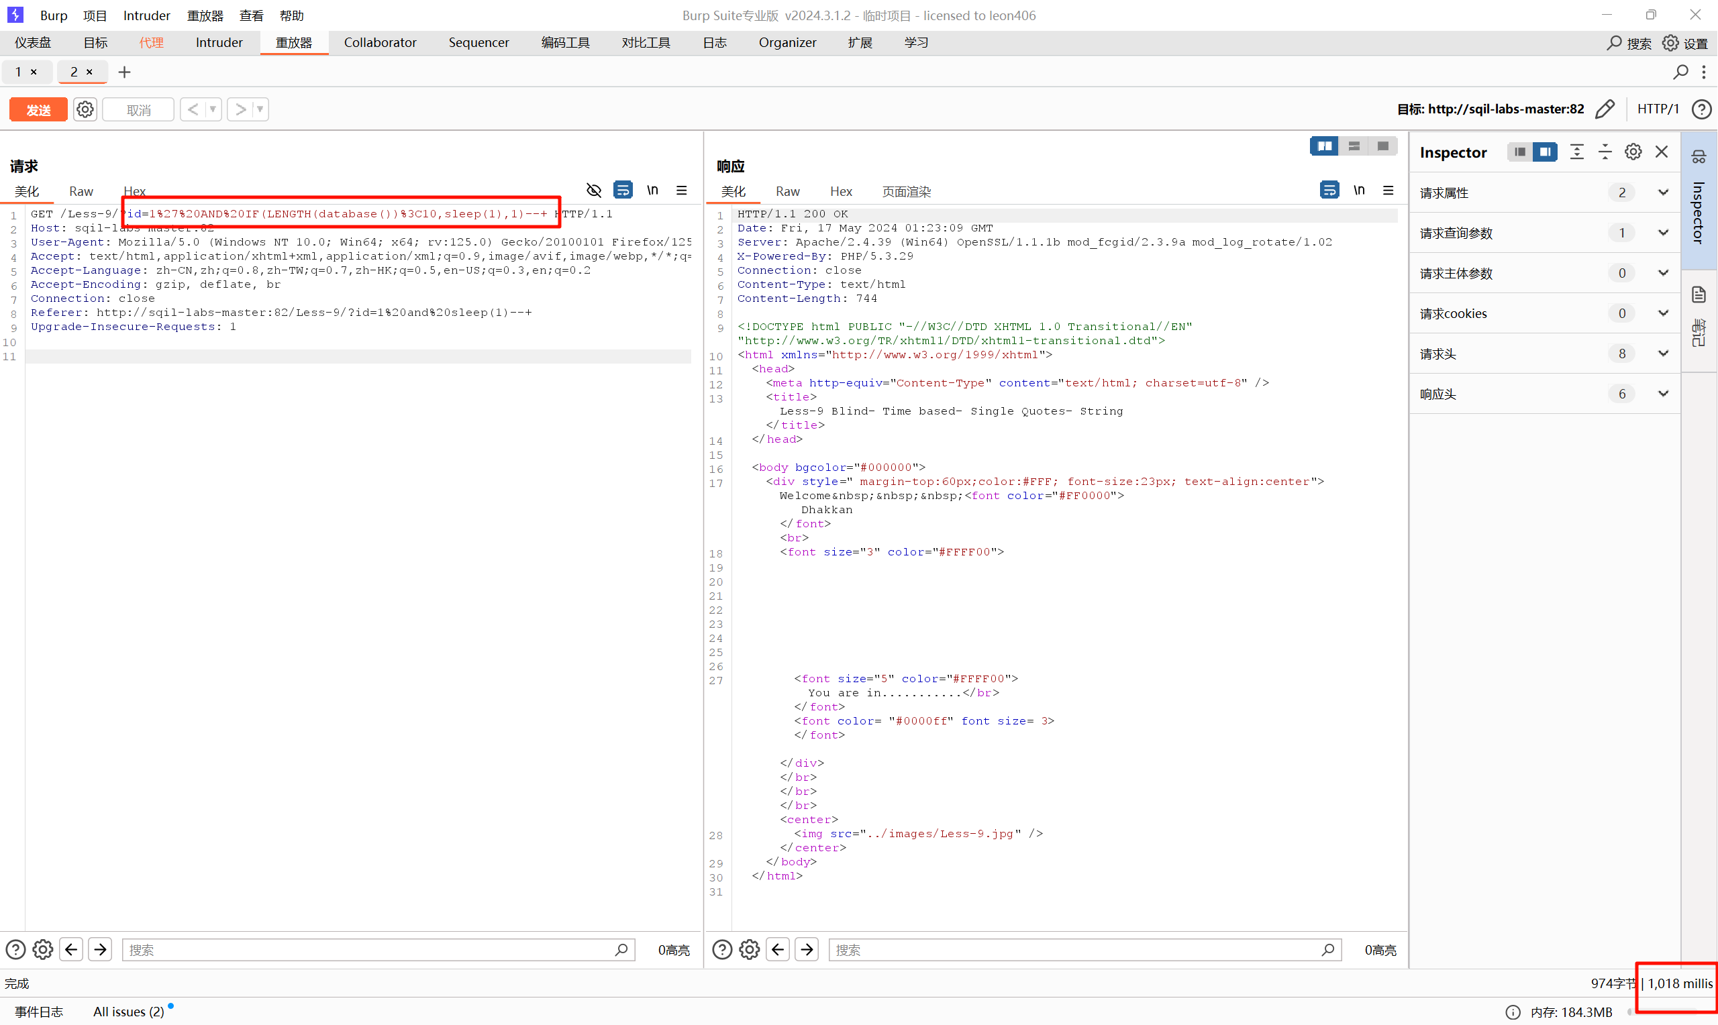This screenshot has height=1025, width=1718.
Task: Toggle \n newline display in request
Action: pos(652,190)
